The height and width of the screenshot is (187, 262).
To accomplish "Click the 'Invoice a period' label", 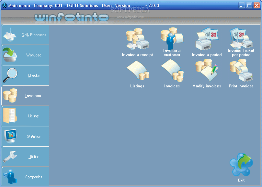I will [x=207, y=55].
